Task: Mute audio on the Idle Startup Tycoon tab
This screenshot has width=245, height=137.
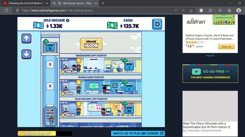Action: (59, 3)
